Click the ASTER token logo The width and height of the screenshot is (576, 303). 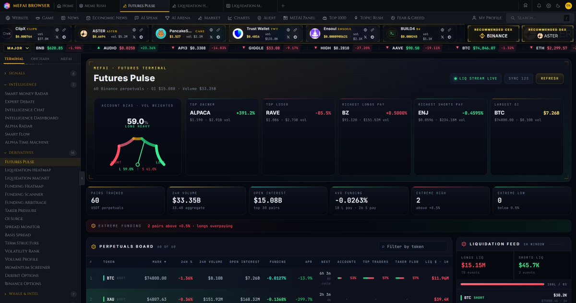[x=84, y=34]
